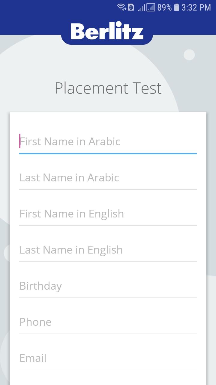Tap the SIM card globe icon
This screenshot has width=216, height=385.
pos(131,7)
